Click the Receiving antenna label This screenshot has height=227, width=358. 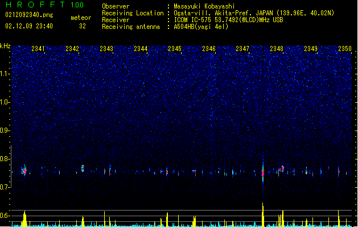coord(131,27)
